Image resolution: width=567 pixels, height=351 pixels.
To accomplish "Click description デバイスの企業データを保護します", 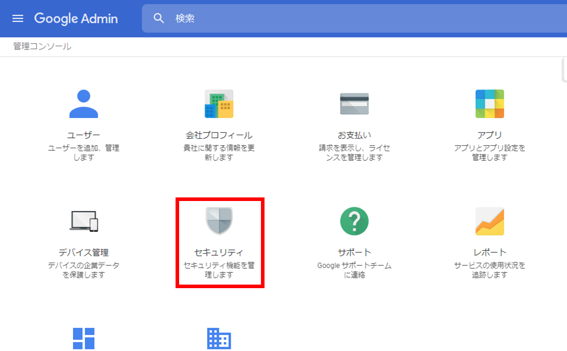I will coord(84,270).
